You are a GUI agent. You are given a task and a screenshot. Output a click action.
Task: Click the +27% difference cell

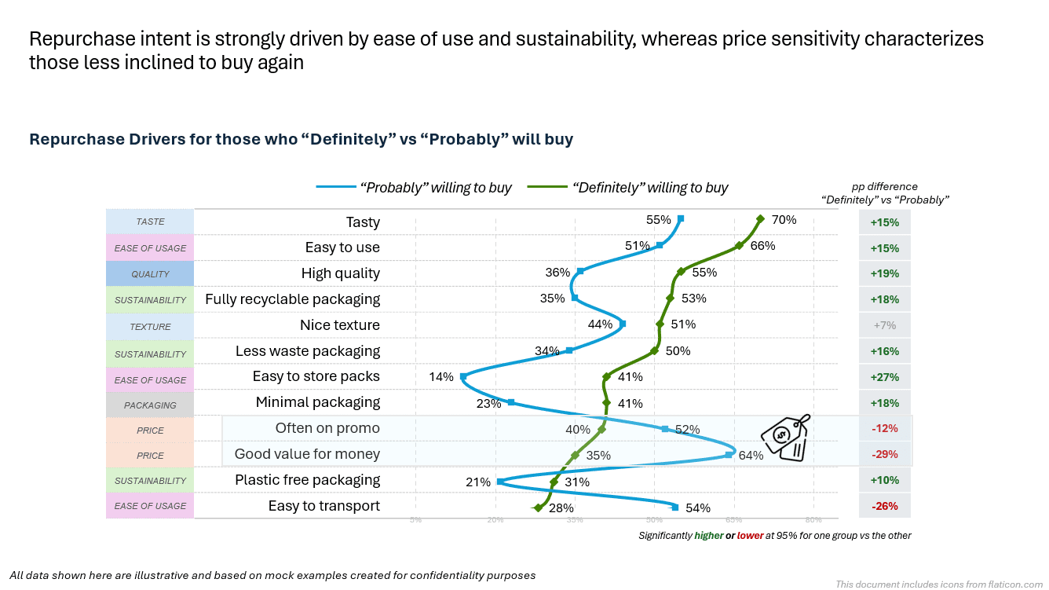(x=884, y=377)
